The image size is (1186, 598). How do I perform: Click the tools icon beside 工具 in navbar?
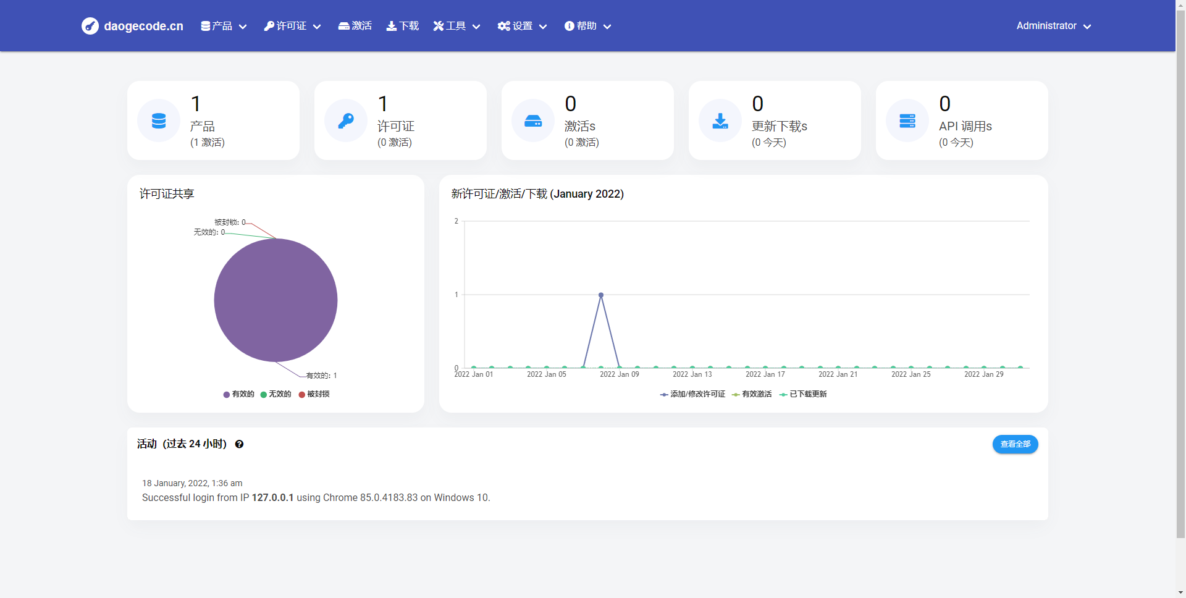coord(439,26)
